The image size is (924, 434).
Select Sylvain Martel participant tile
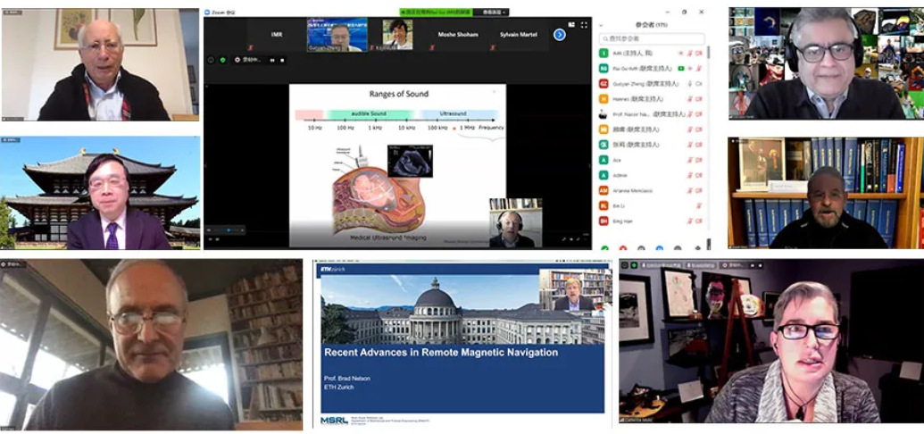pos(518,35)
